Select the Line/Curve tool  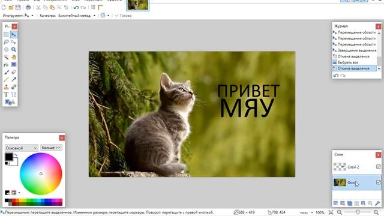(x=14, y=95)
